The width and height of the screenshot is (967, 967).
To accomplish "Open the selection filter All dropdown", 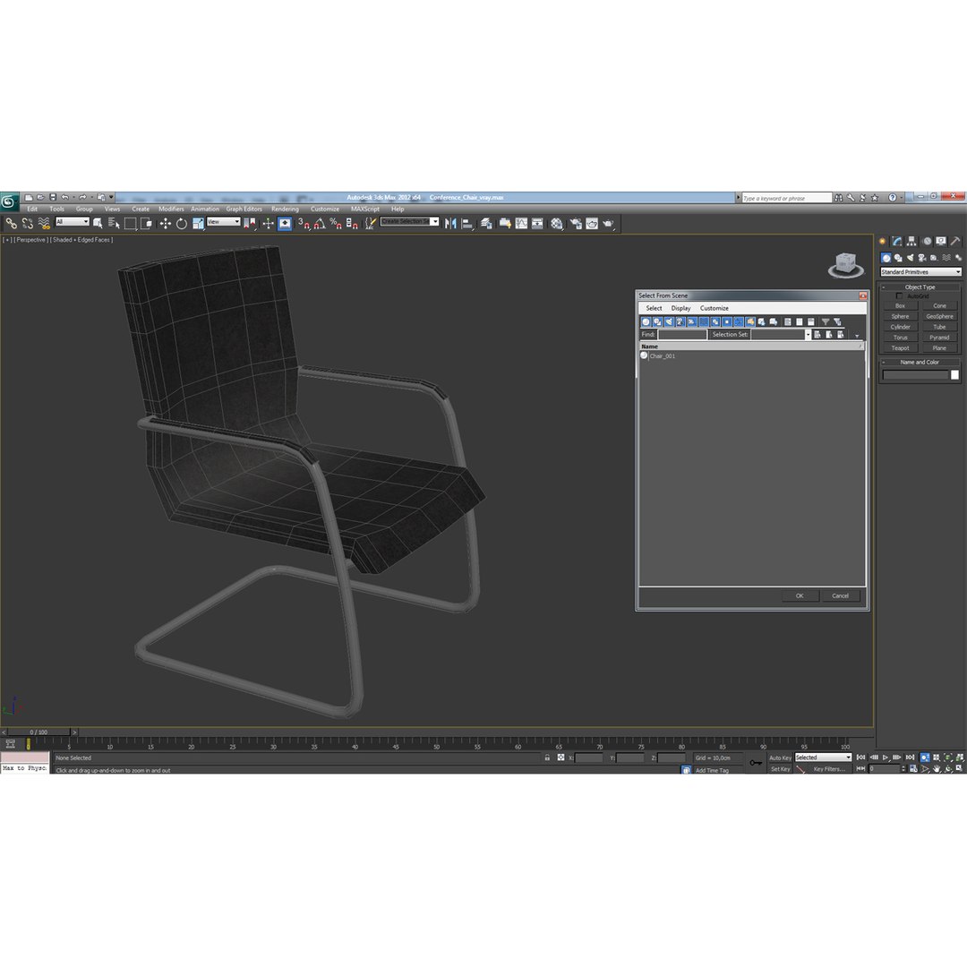I will [x=73, y=222].
